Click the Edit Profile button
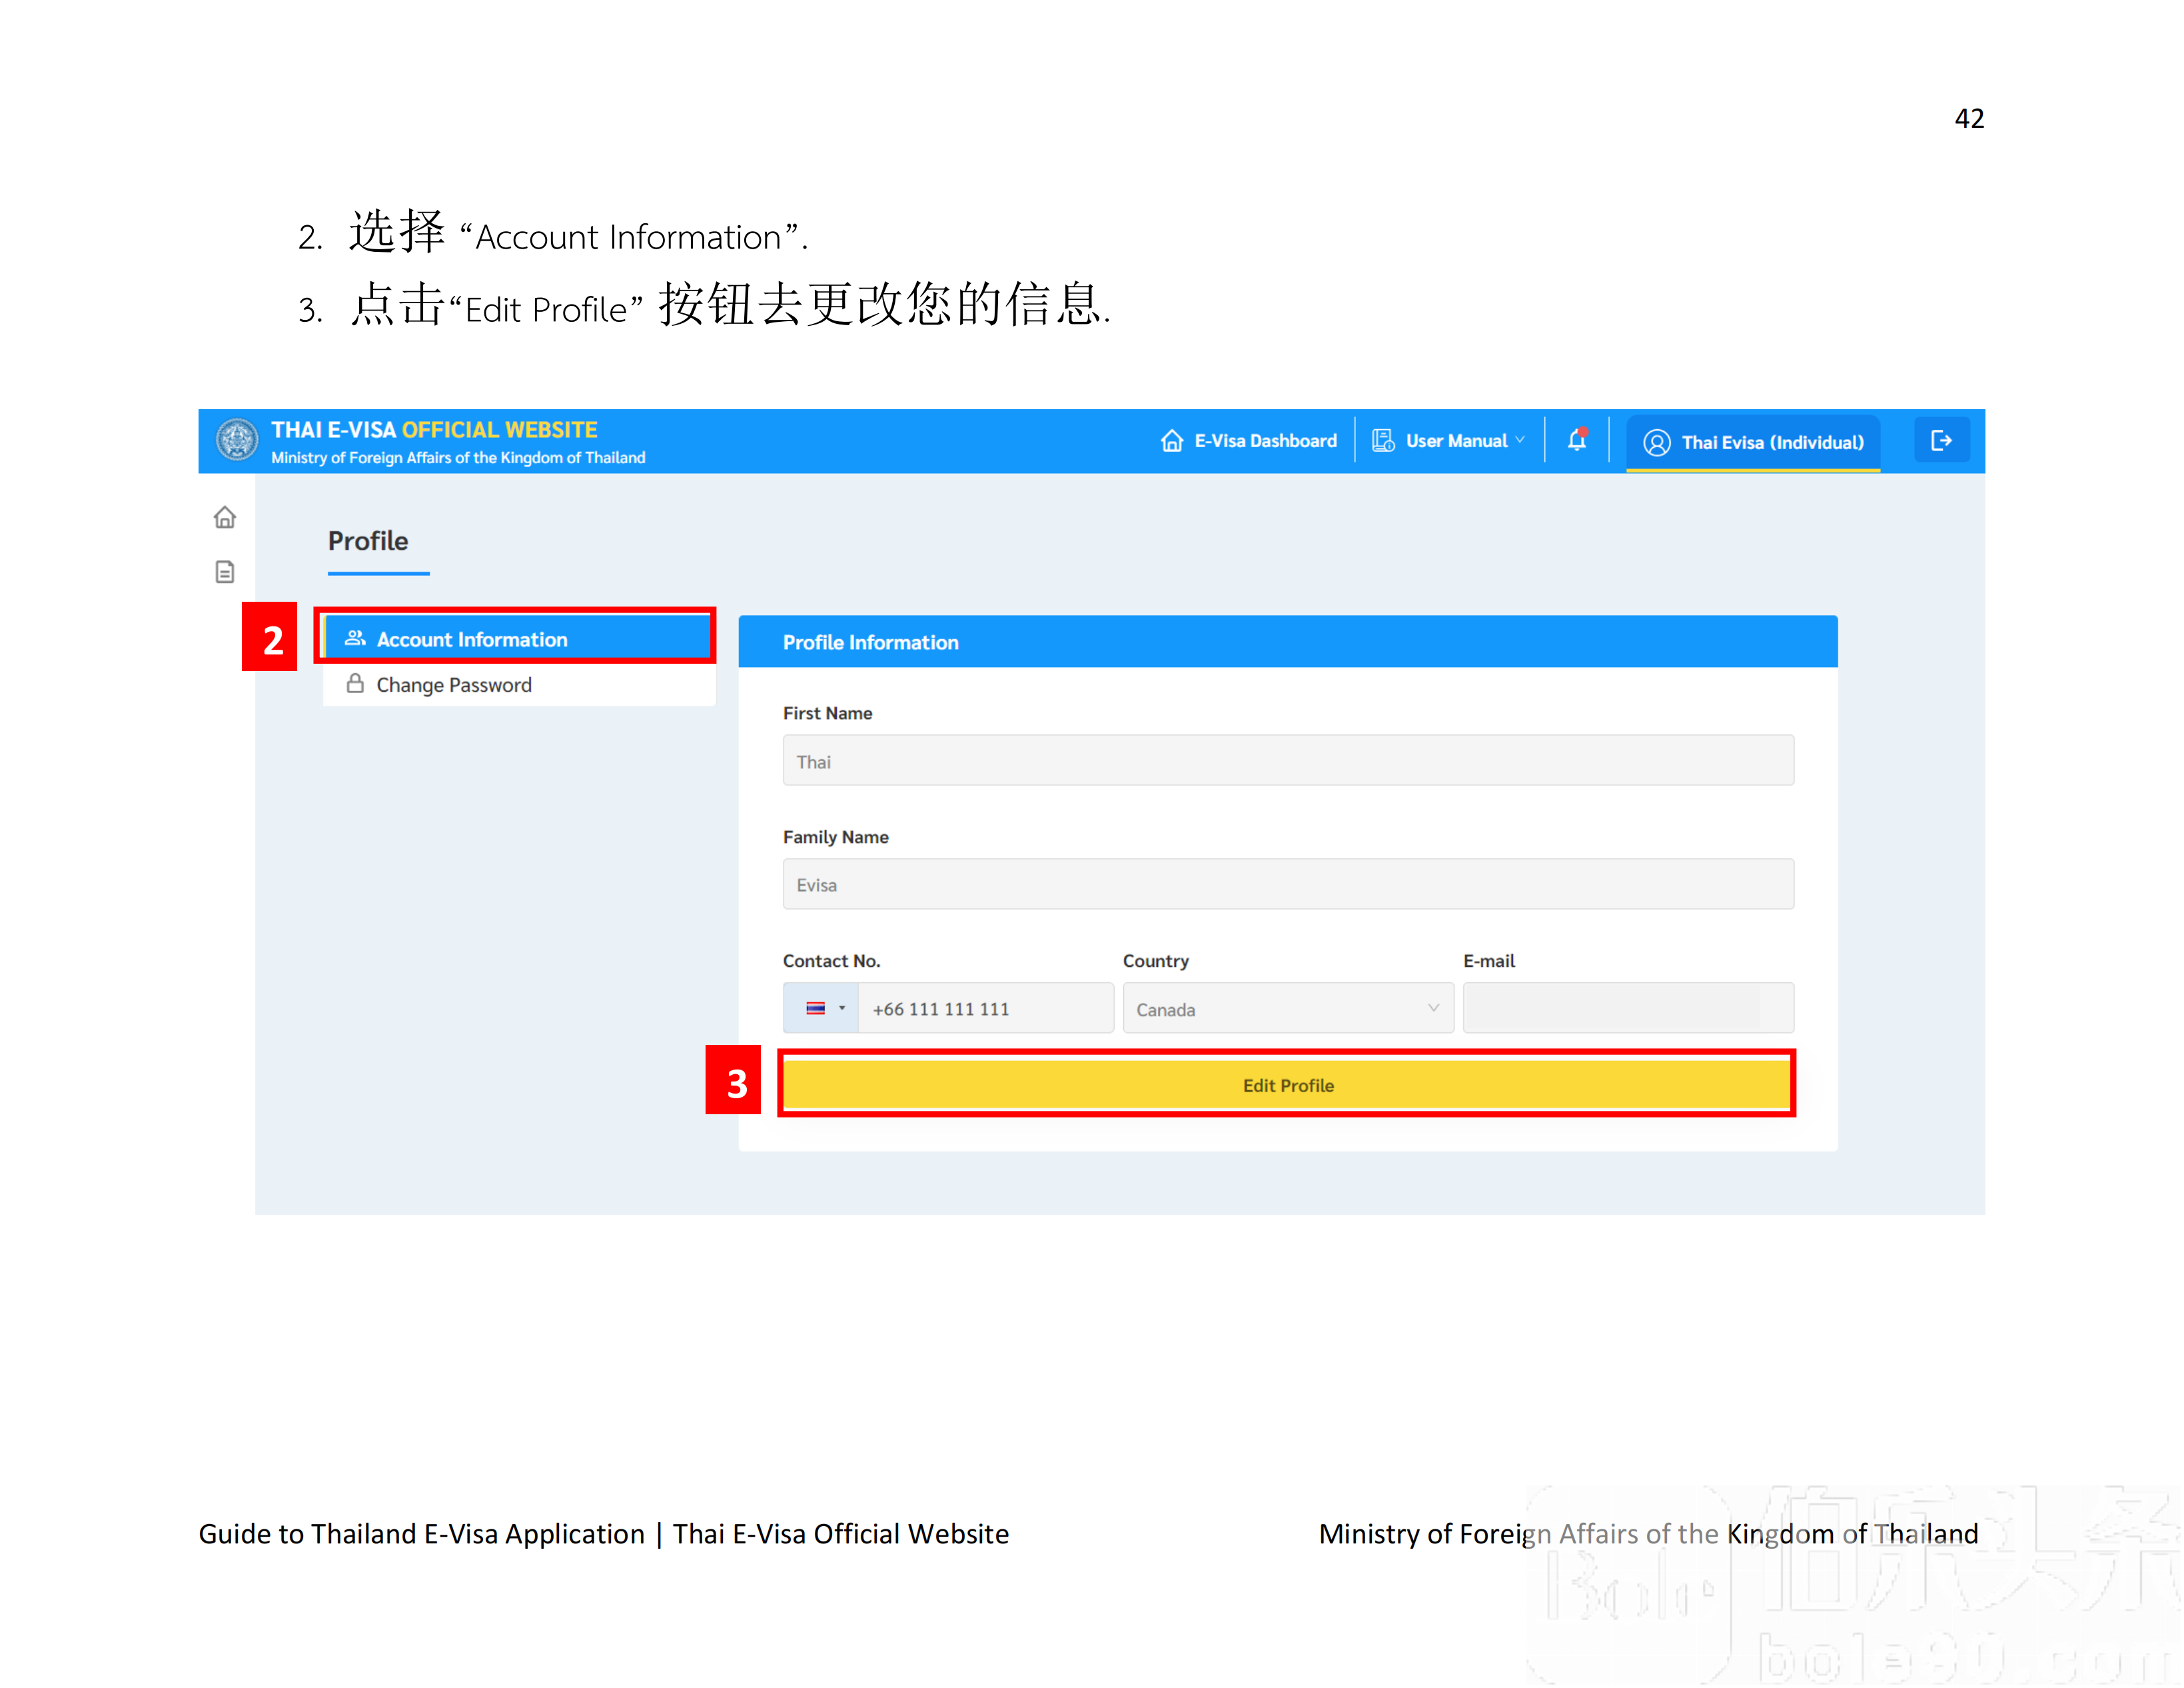The height and width of the screenshot is (1688, 2184). click(1287, 1084)
